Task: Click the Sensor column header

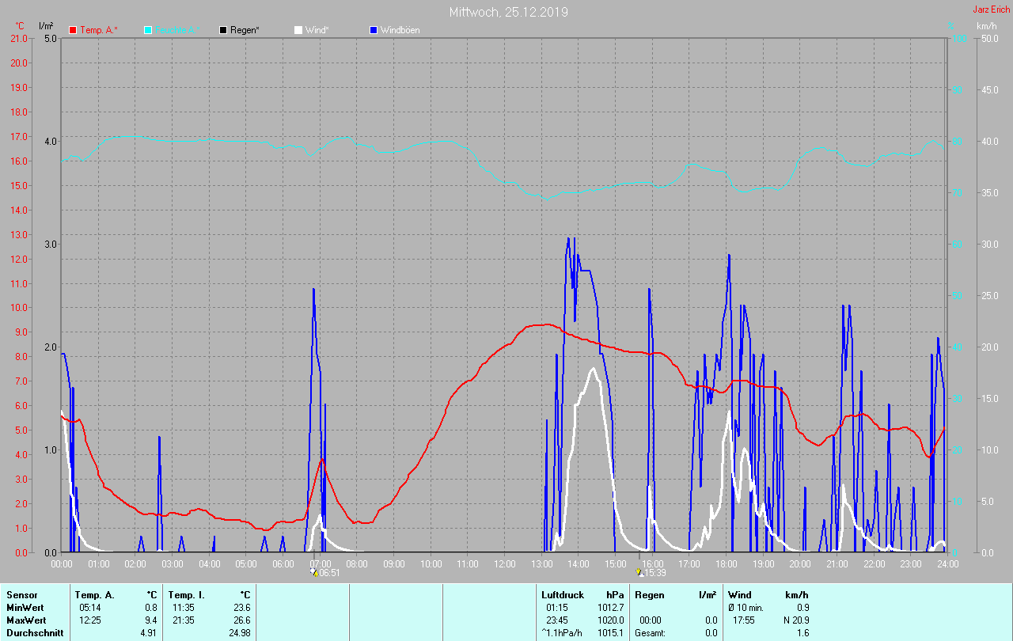Action: pyautogui.click(x=21, y=594)
